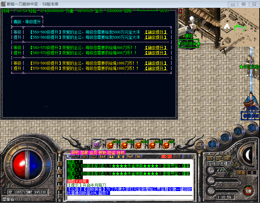Click the 盟重省 333:323 location text
Image resolution: width=260 pixels, height=203 pixels.
point(16,199)
